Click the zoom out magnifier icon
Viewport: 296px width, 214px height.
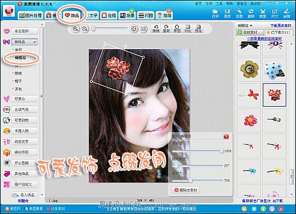[x=85, y=29]
